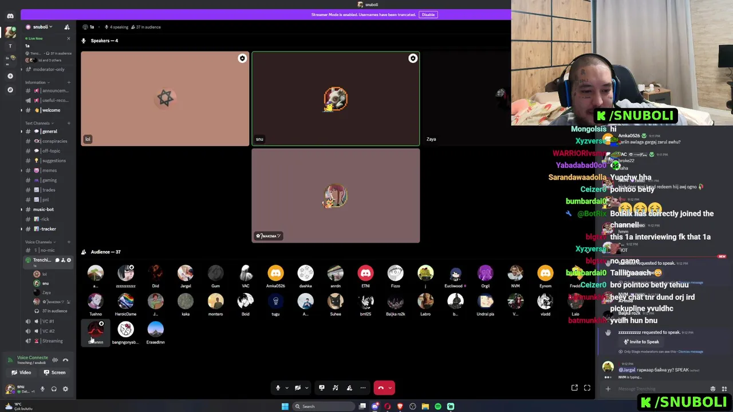The width and height of the screenshot is (733, 412).
Task: Click Invite to Speak button
Action: 641,342
